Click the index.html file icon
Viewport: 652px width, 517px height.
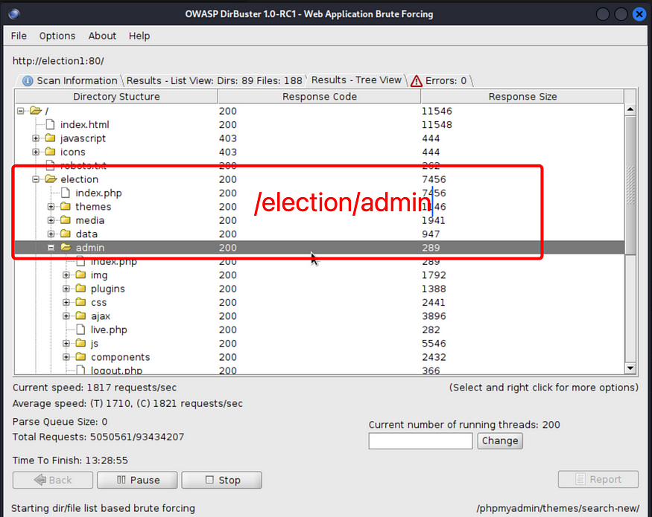tap(51, 124)
